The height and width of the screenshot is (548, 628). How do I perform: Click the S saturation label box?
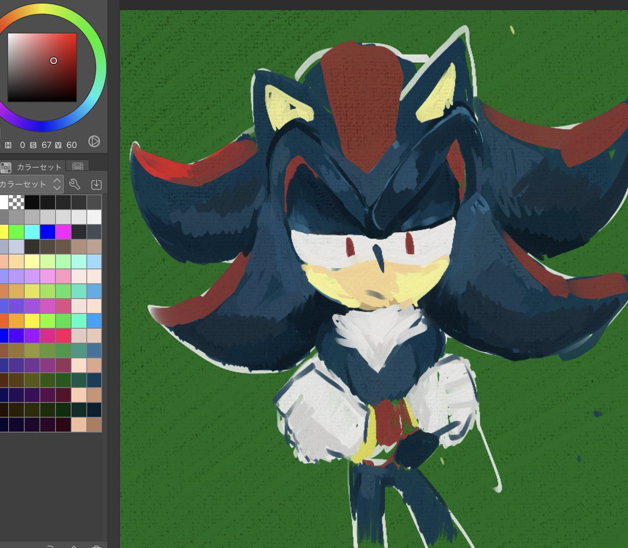33,145
